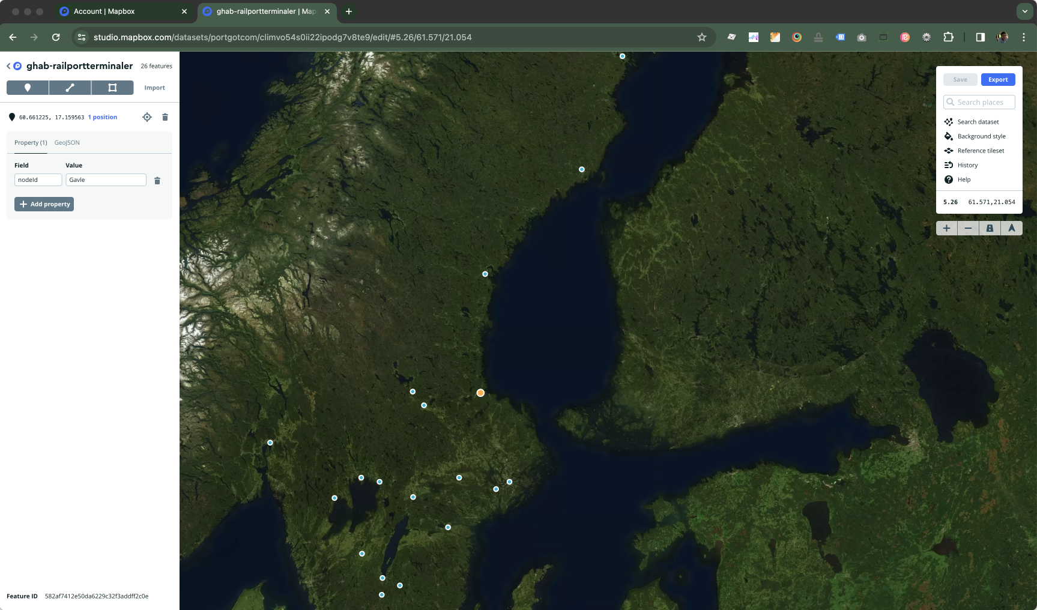
Task: Switch to the GeoJSON tab
Action: (67, 143)
